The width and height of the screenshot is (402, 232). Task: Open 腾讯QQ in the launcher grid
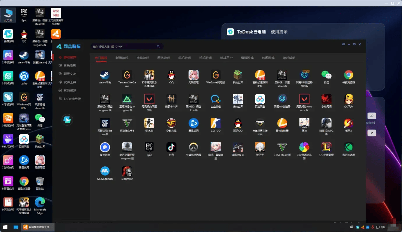pyautogui.click(x=238, y=123)
